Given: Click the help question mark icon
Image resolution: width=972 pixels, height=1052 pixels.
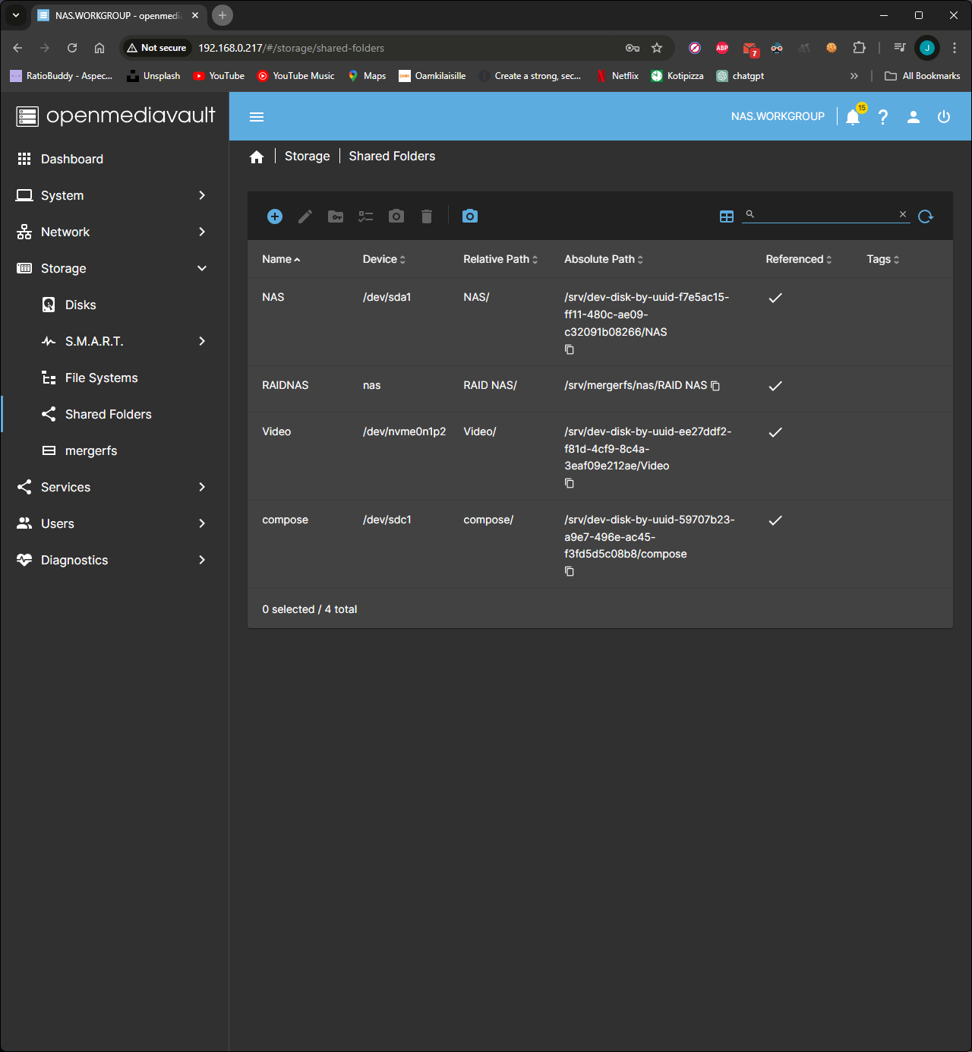Looking at the screenshot, I should tap(883, 117).
